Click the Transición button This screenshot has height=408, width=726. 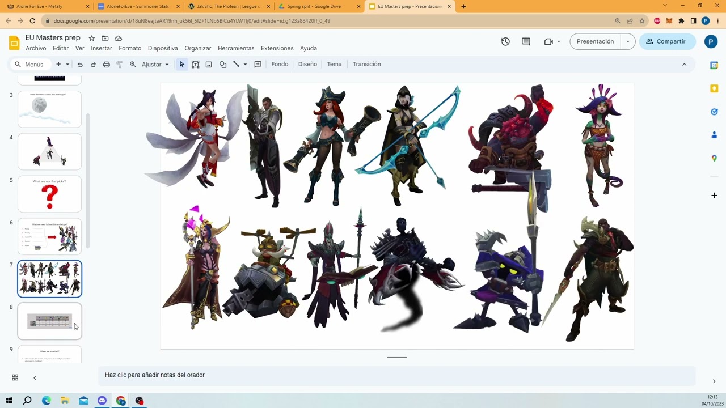367,64
